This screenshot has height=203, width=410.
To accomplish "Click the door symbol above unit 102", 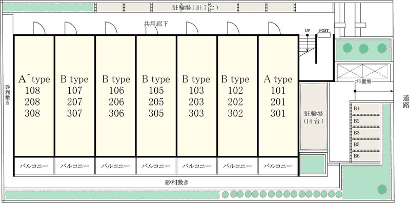I will tap(233, 28).
